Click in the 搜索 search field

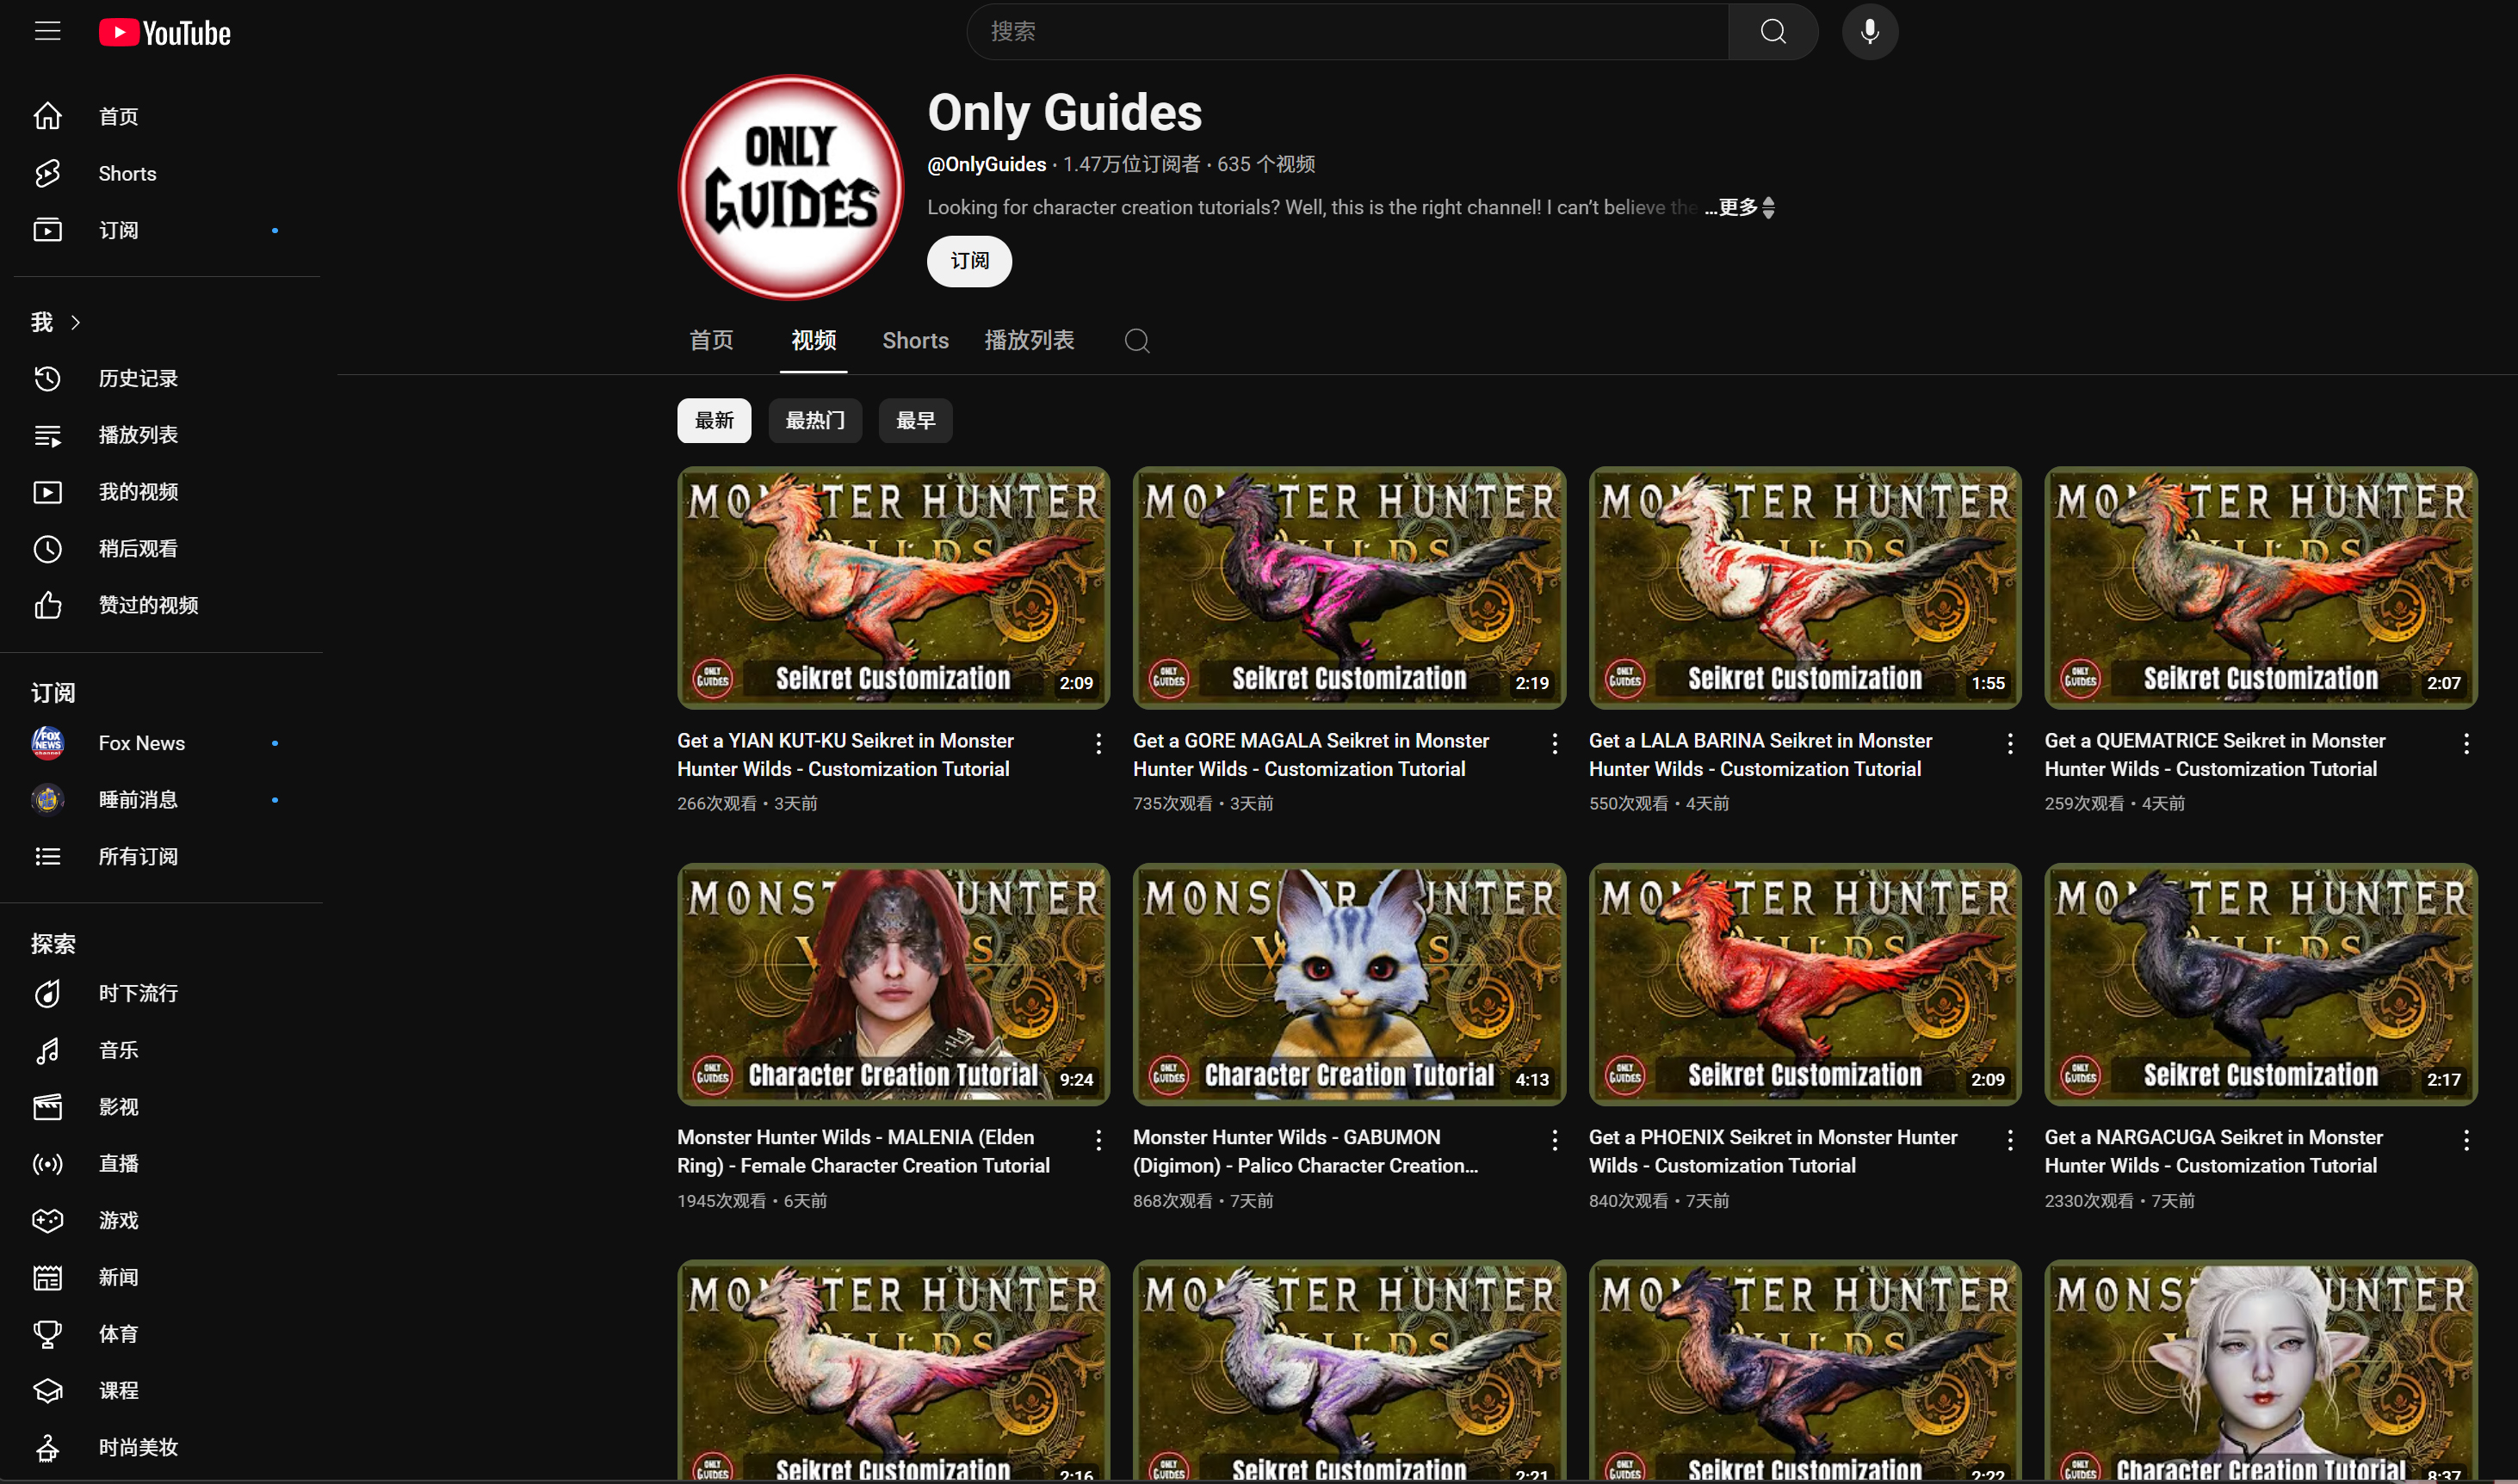click(1347, 32)
